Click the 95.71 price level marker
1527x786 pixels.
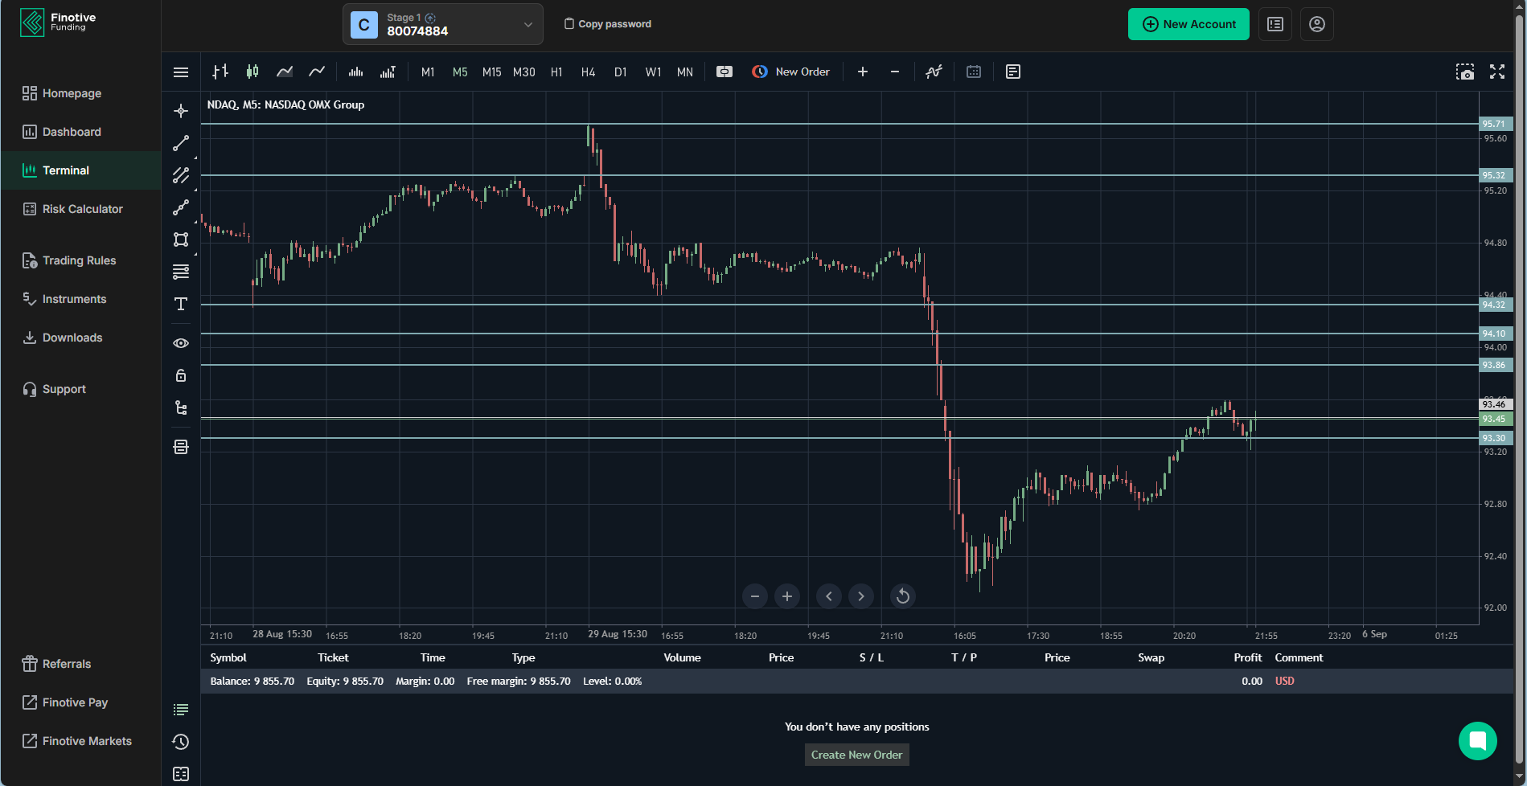click(x=1494, y=124)
